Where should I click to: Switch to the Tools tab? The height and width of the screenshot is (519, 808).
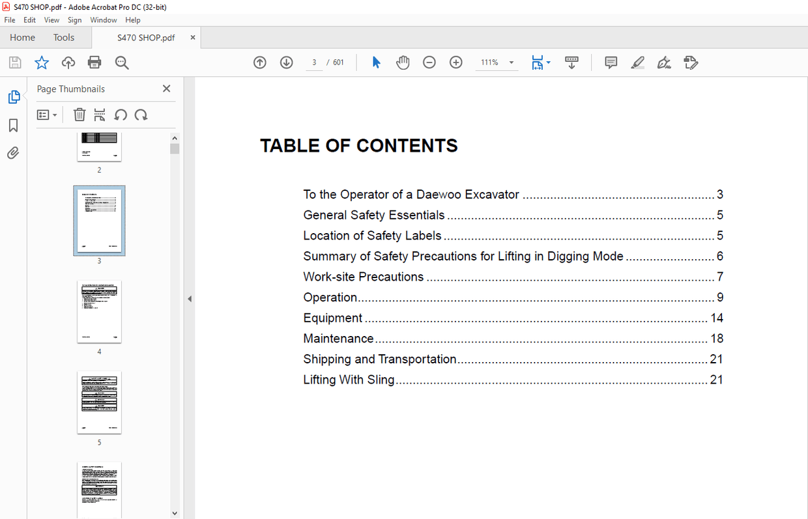(x=63, y=37)
